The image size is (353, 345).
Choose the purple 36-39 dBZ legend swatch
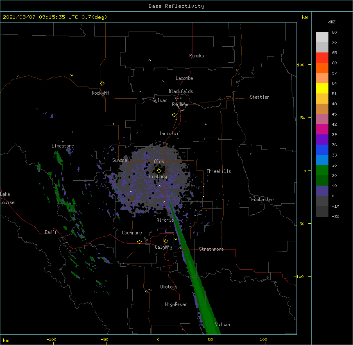(322, 140)
